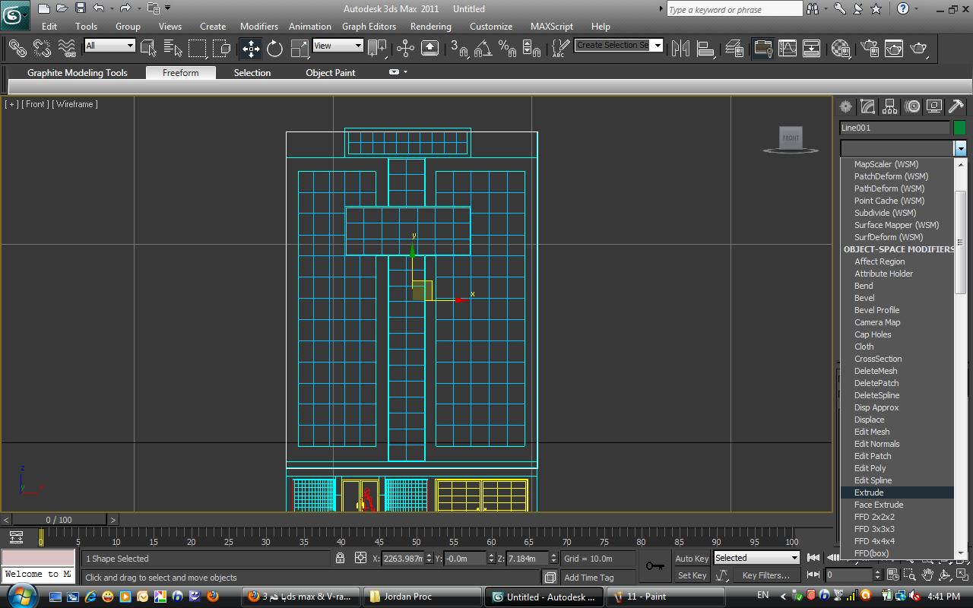Screen dimensions: 973x608
Task: Open the selection filter All dropdown
Action: point(109,46)
